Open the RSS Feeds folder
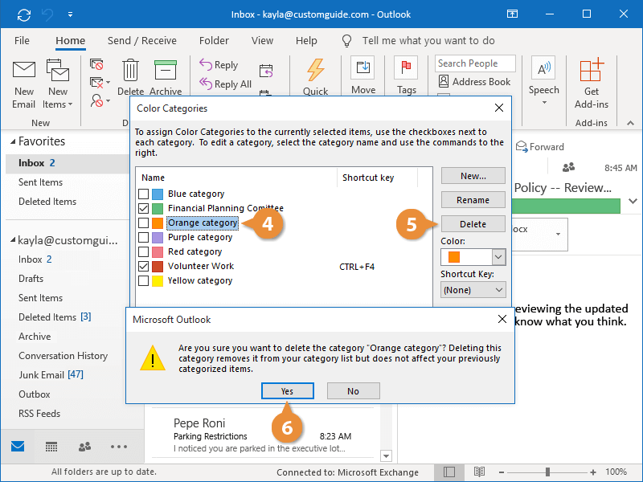Image resolution: width=643 pixels, height=482 pixels. 39,414
